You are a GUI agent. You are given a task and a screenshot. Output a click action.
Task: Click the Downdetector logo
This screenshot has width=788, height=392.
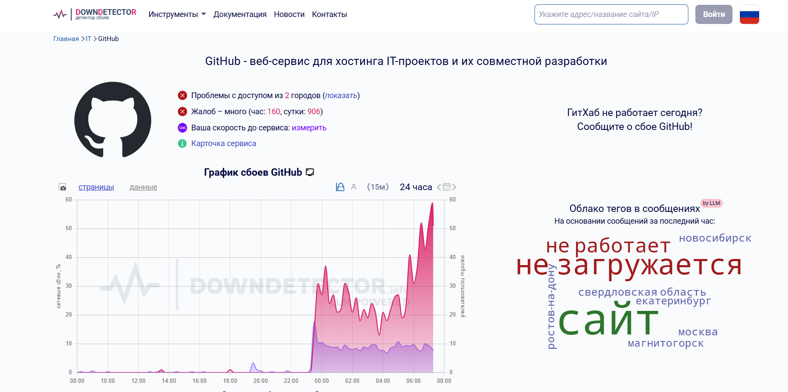[x=95, y=14]
